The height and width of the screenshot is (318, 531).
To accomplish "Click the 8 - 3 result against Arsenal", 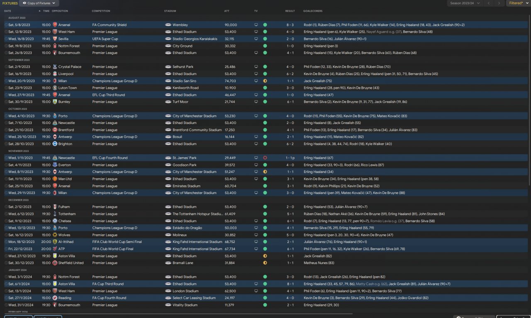I will [290, 25].
